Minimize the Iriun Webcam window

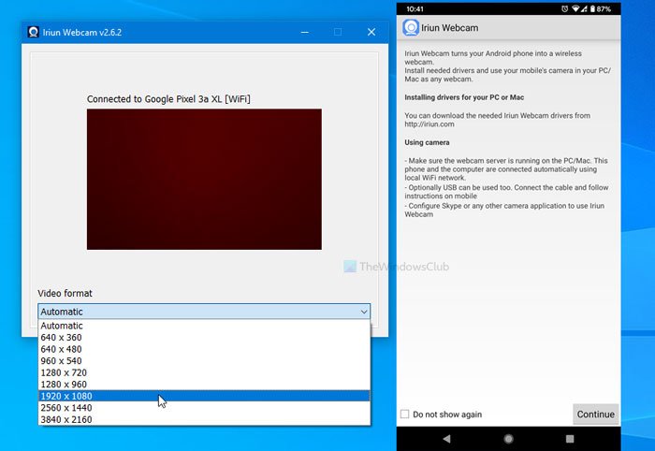click(x=305, y=32)
